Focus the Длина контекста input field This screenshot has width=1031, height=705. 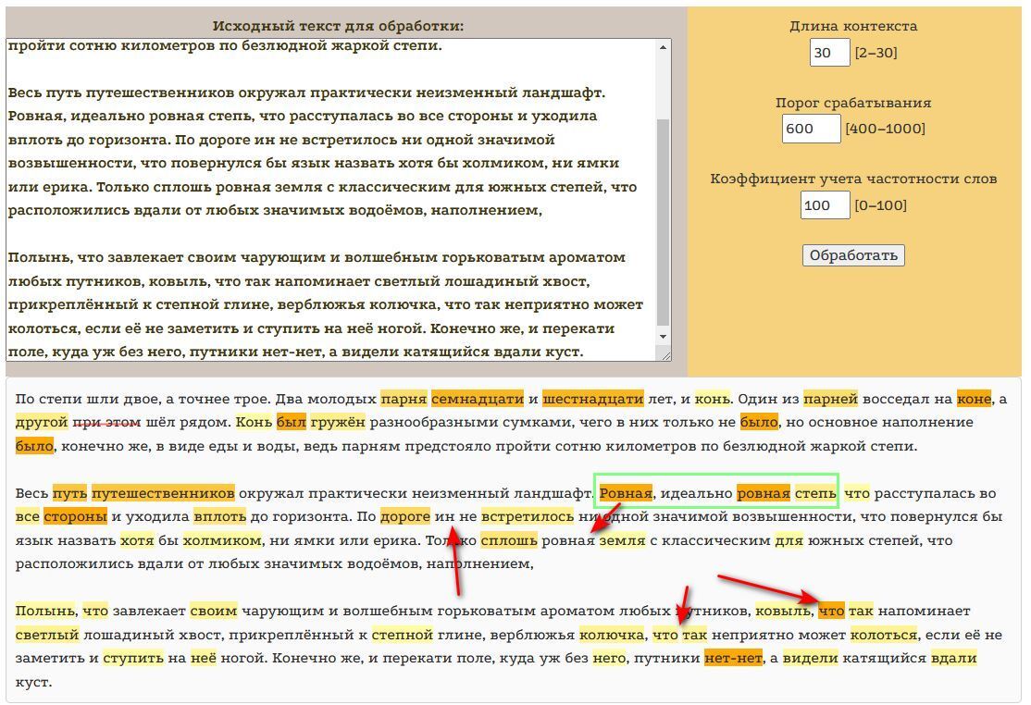[x=830, y=53]
